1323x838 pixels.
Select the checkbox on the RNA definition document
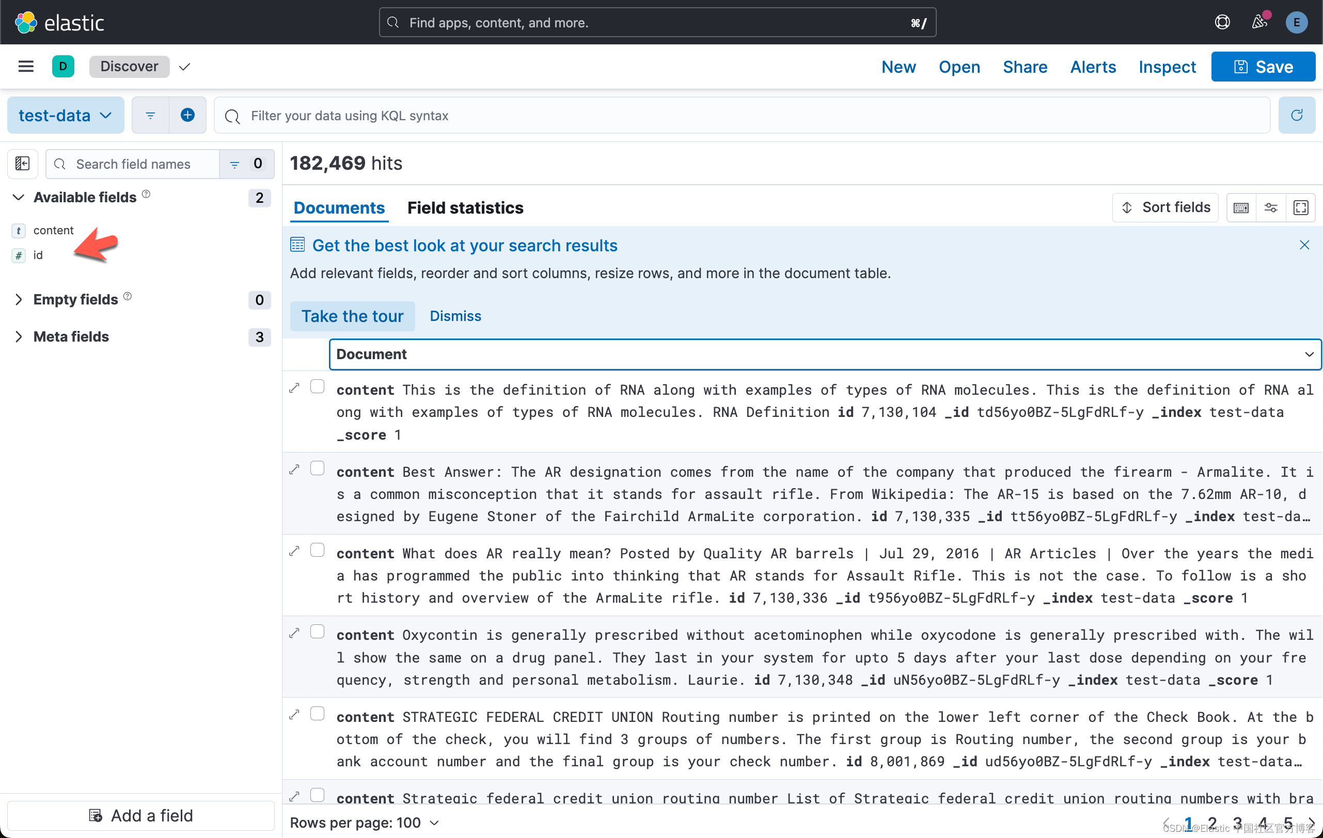click(318, 386)
